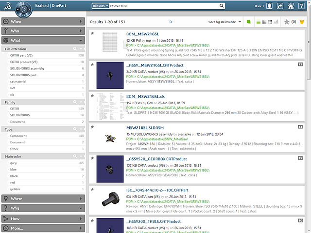Viewport: 311px width, 233px height.
Task: Open the favorites star counter
Action: [290, 22]
